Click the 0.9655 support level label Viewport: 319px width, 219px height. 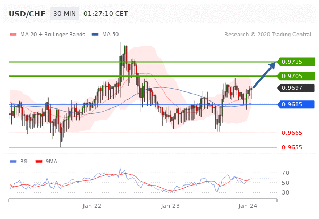coord(292,147)
